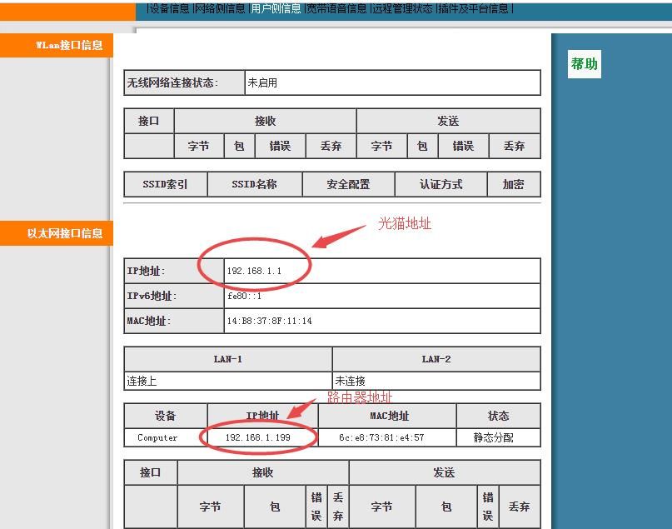
Task: Switch to 网络侧信息 tab
Action: point(220,8)
